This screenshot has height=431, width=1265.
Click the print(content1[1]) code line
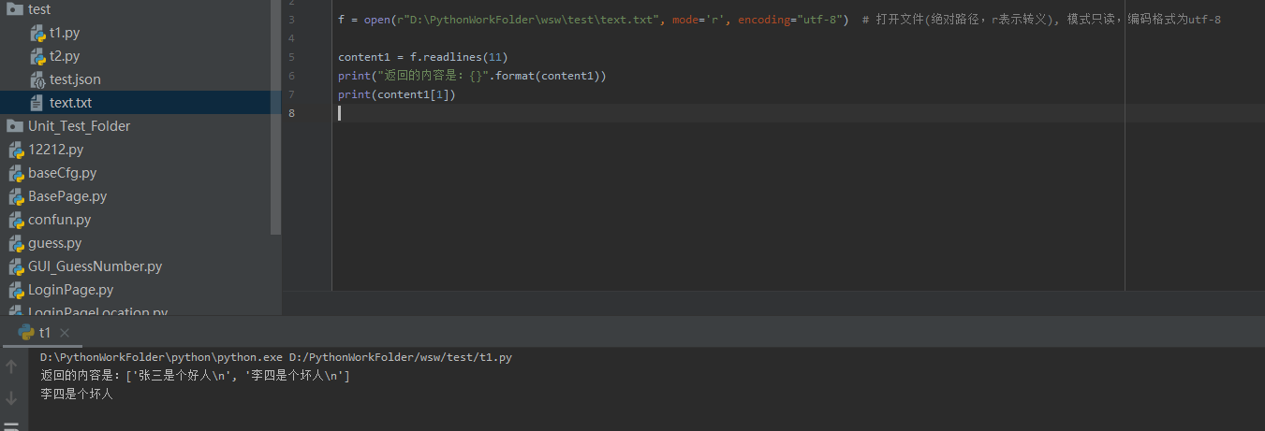coord(397,94)
